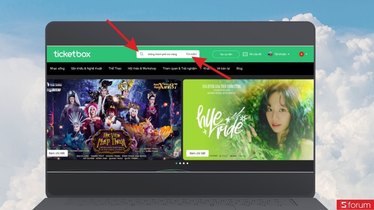The width and height of the screenshot is (374, 210).
Task: Select the fourth carousel dot indicator
Action: coord(187,163)
